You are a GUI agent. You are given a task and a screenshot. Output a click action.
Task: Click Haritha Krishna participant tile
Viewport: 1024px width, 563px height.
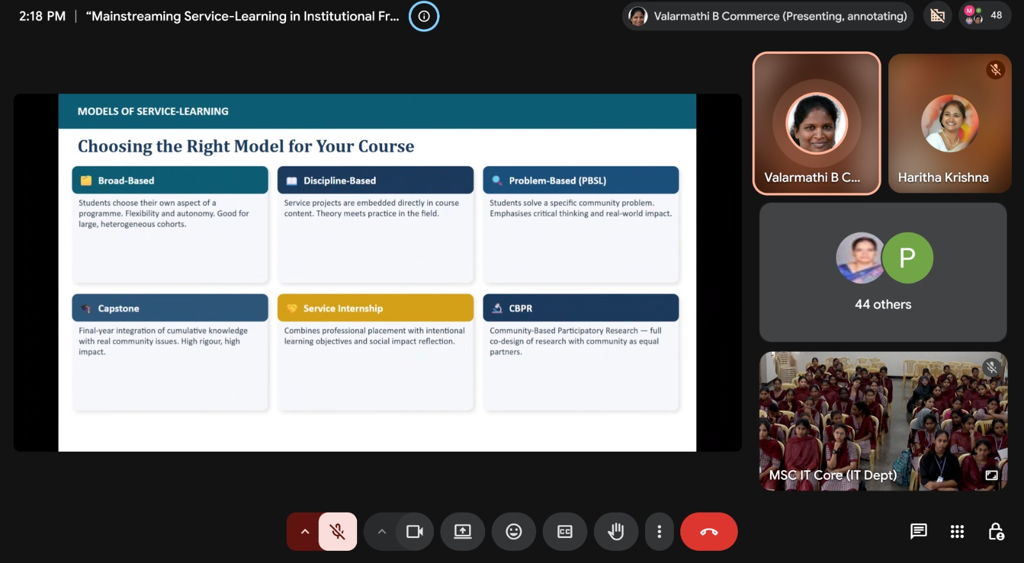pos(950,123)
